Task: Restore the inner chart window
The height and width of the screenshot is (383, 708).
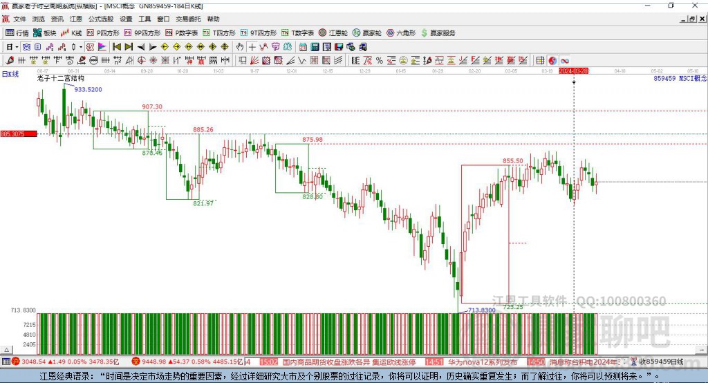Action: [x=692, y=19]
